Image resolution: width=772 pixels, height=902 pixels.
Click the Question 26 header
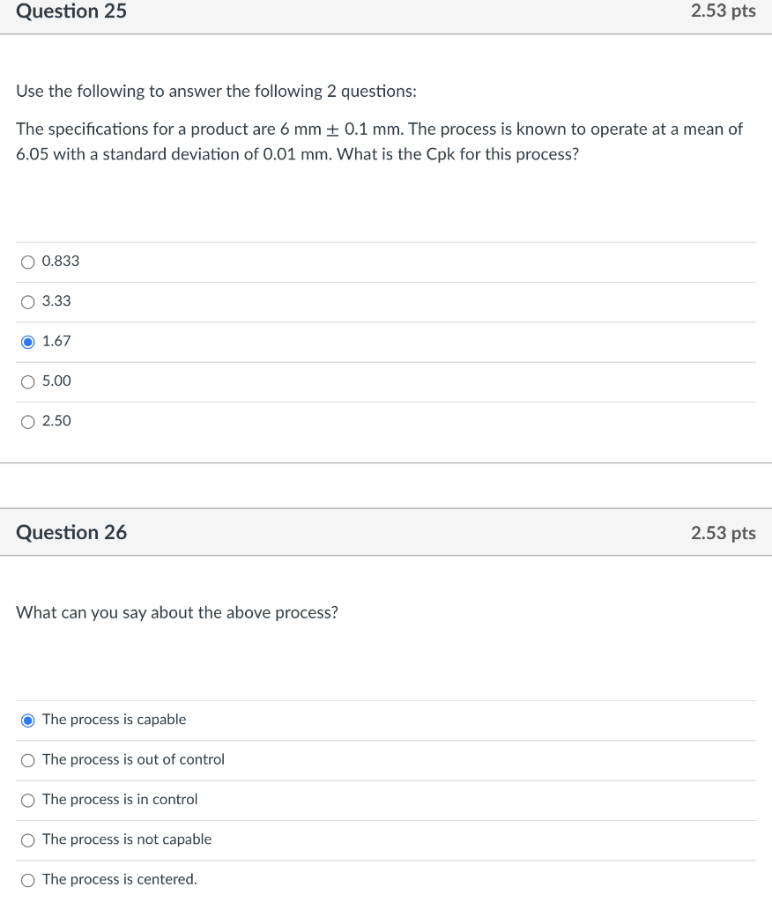point(71,532)
